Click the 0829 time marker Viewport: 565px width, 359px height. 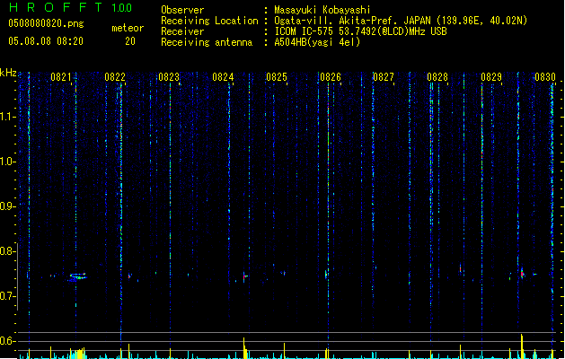491,77
